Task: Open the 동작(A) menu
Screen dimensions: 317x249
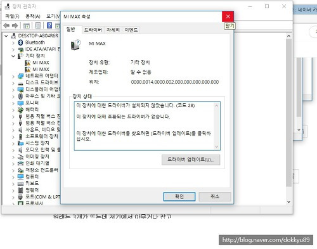Action: pyautogui.click(x=33, y=16)
